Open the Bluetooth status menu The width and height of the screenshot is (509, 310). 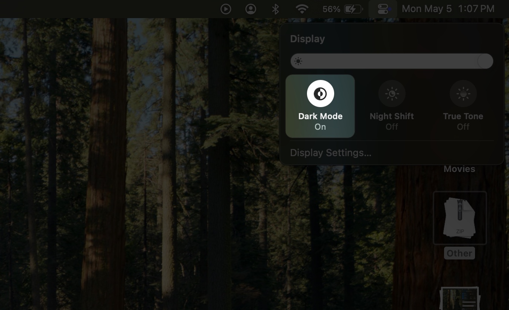point(275,9)
